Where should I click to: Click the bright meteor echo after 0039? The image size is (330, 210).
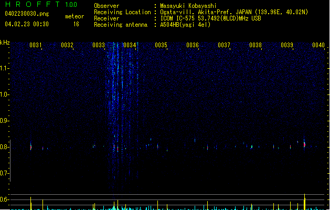(304, 144)
